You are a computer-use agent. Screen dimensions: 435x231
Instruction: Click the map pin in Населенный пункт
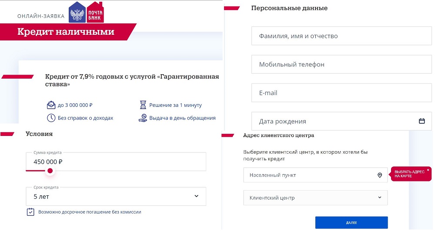380,175
